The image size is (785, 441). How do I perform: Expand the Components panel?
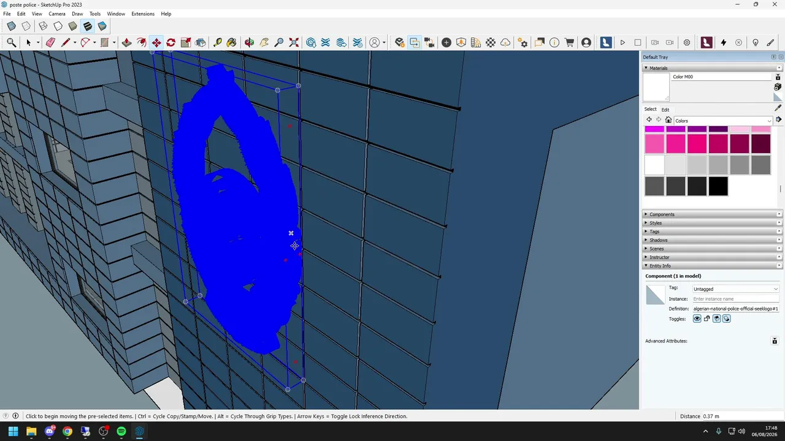coord(712,214)
